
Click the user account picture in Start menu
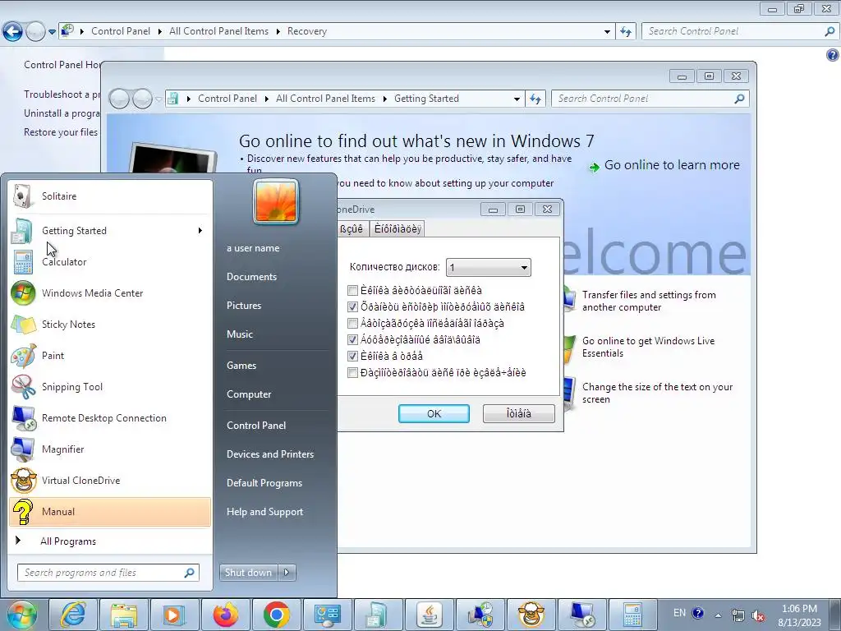pyautogui.click(x=276, y=202)
